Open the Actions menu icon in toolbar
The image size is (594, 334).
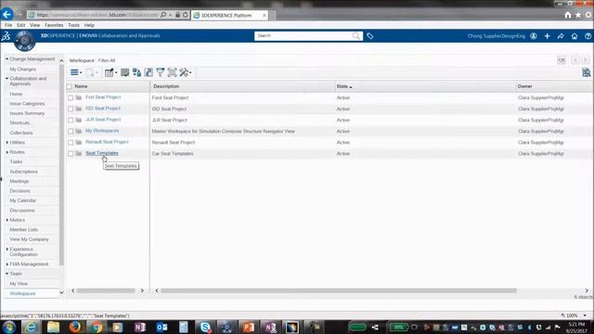(x=76, y=72)
